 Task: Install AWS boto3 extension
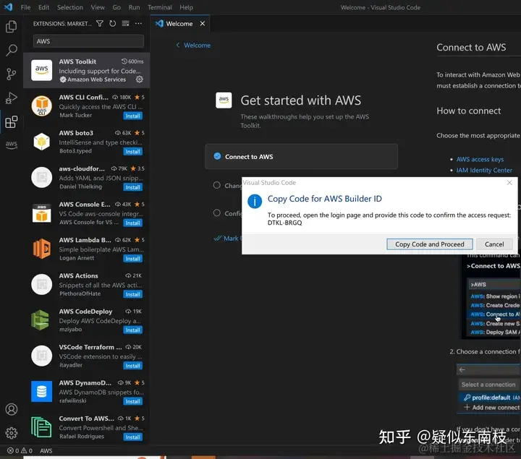132,152
